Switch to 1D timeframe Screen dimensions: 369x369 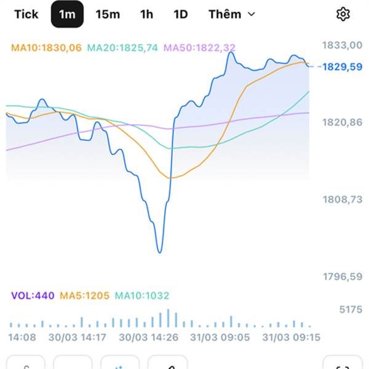pyautogui.click(x=180, y=14)
